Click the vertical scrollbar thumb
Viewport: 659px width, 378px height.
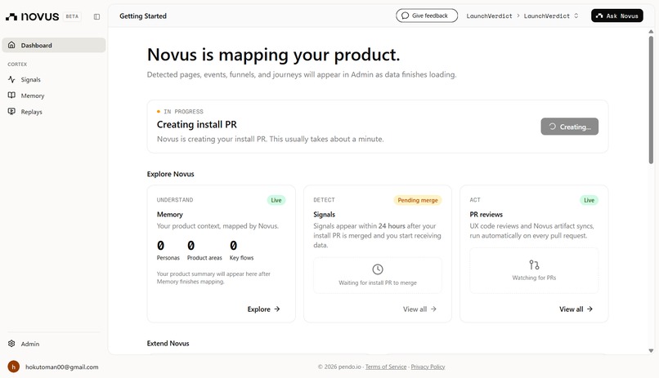[651, 100]
